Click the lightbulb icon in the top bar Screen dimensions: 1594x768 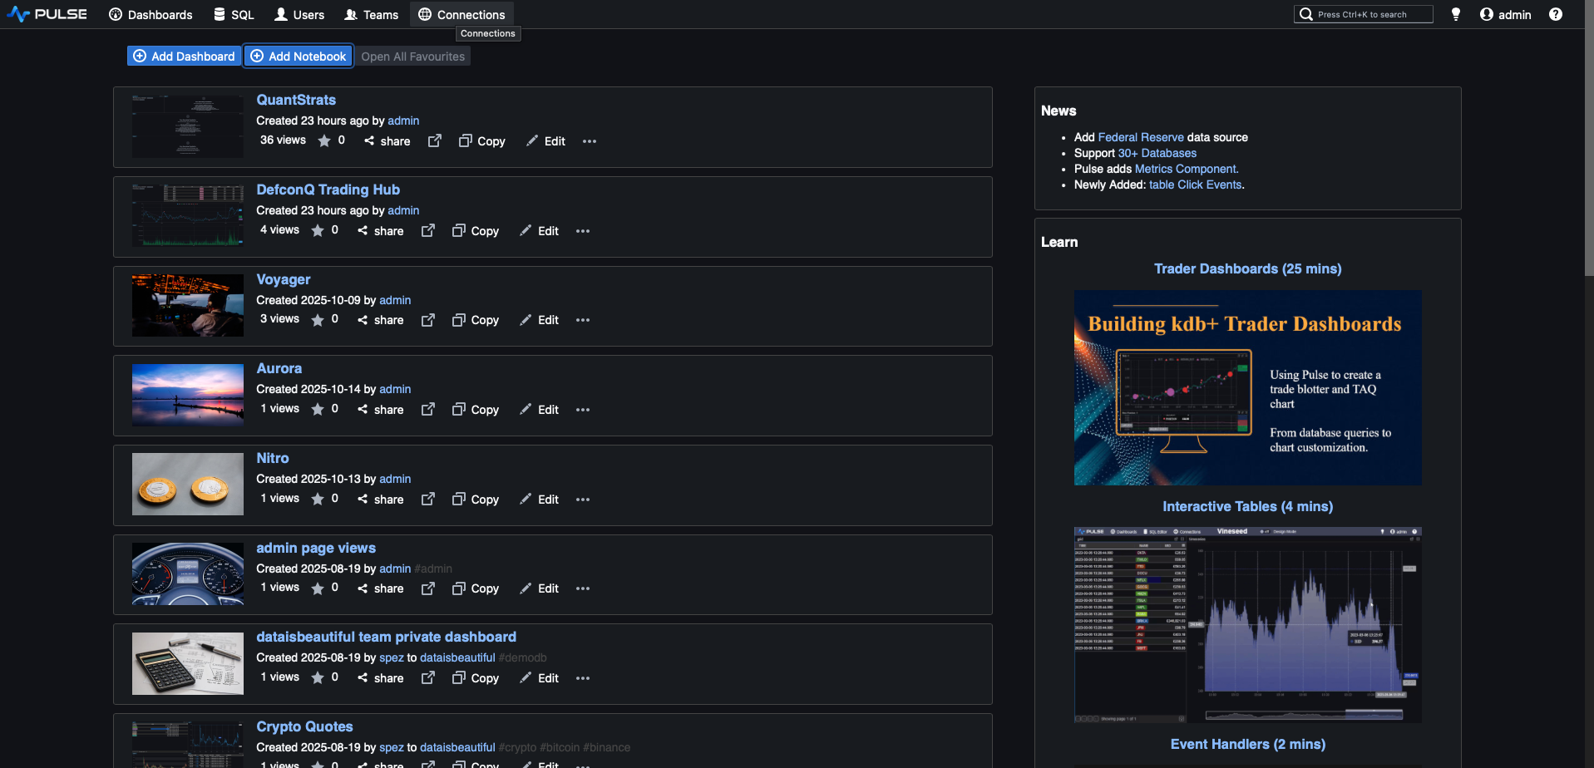click(1455, 14)
